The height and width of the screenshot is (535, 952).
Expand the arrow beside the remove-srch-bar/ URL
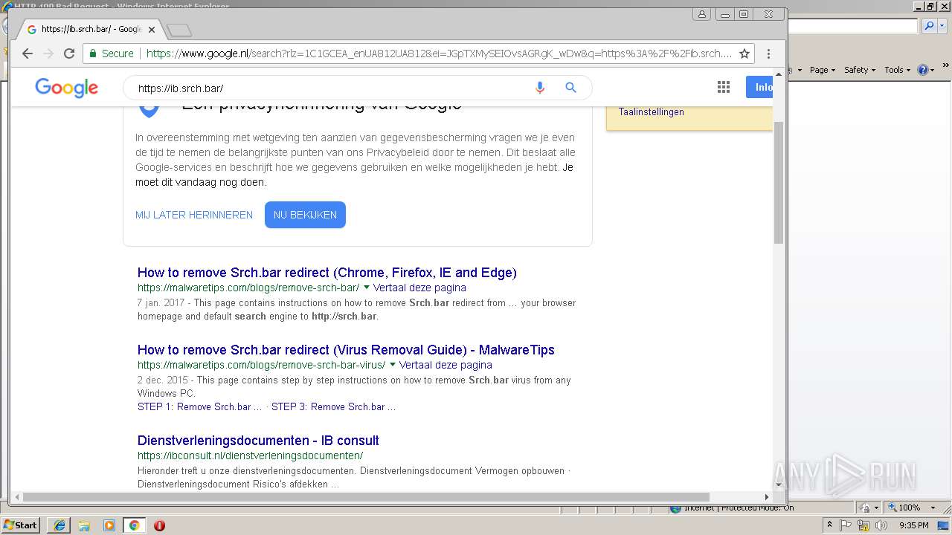[x=367, y=288]
